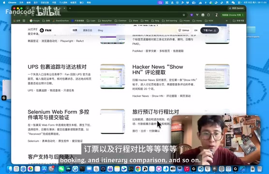Viewport: 269px width, 174px height.
Task: Open Launchpad from the Dock
Action: tap(16, 169)
